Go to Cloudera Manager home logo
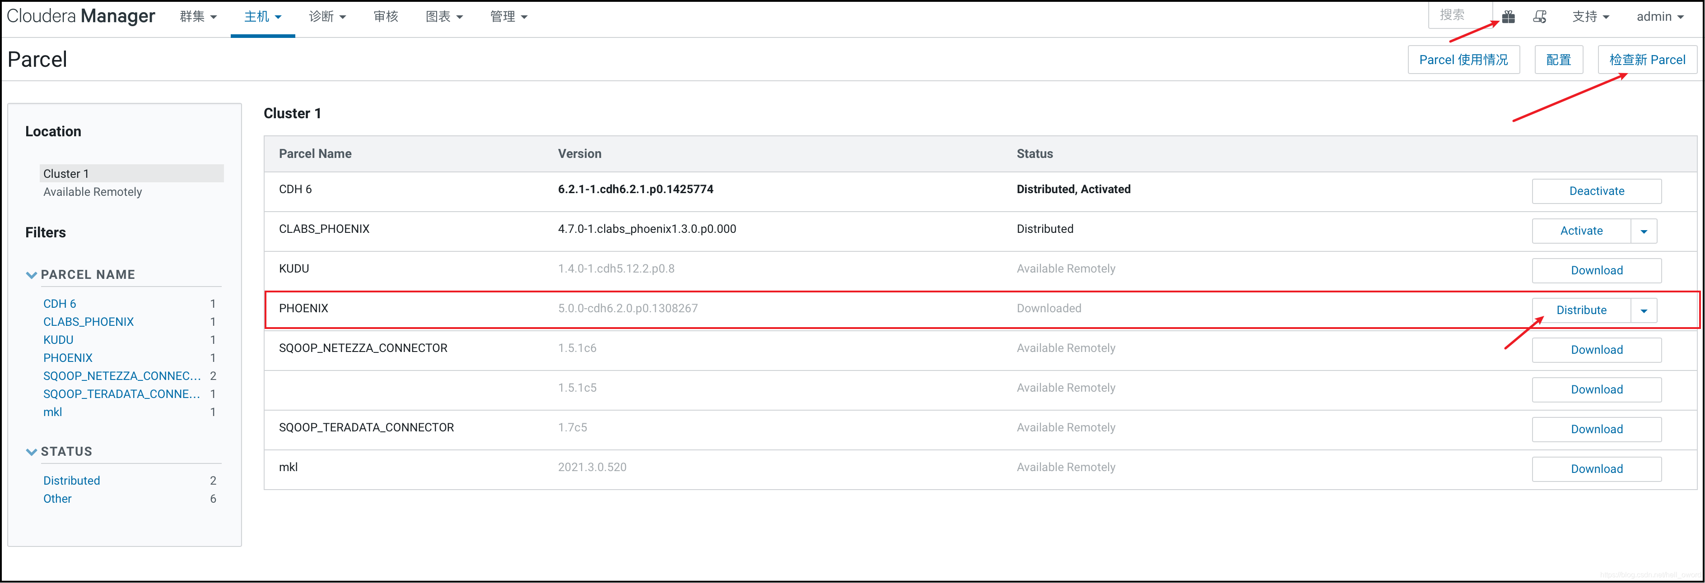This screenshot has width=1705, height=583. coord(81,16)
